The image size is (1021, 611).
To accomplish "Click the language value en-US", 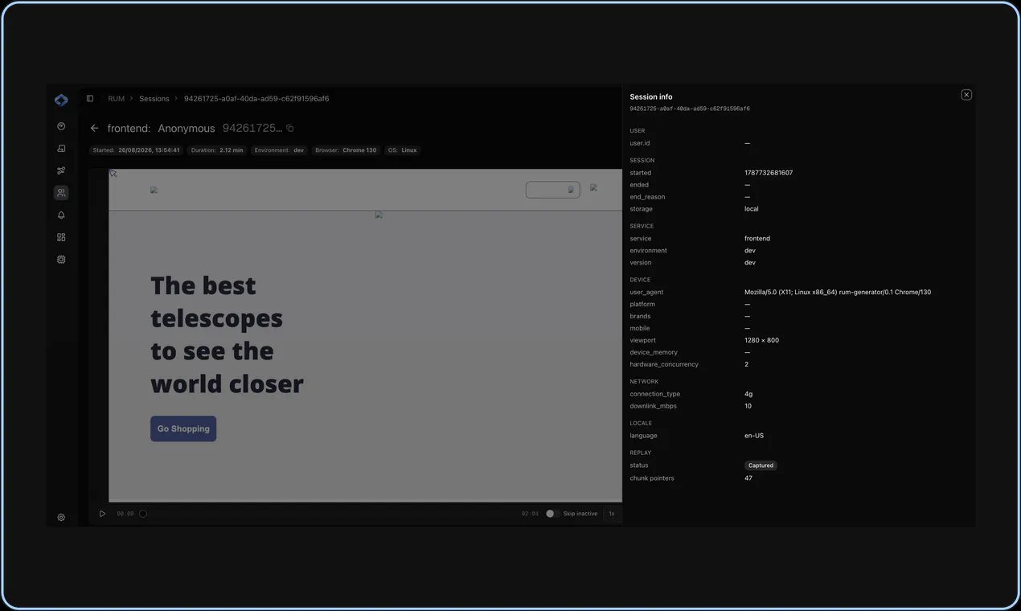I will click(754, 436).
